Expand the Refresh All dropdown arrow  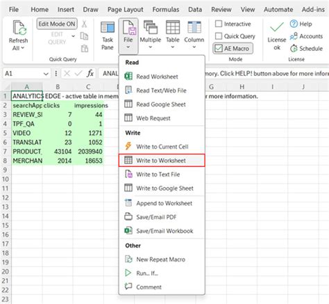click(23, 48)
